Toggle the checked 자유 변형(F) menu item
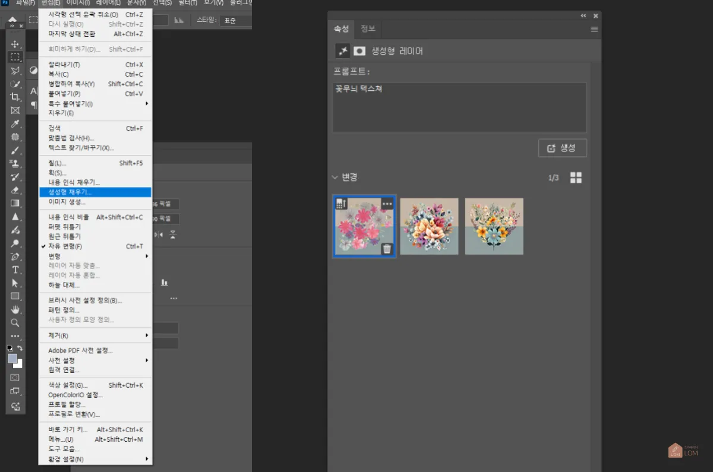Viewport: 713px width, 472px height. coord(95,246)
